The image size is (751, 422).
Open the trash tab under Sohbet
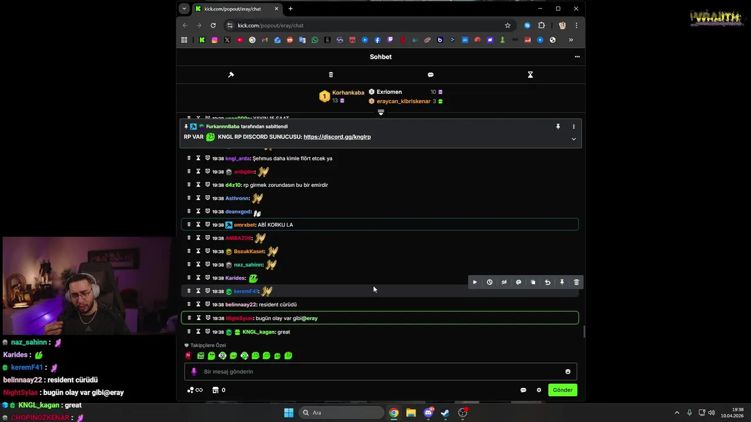coord(331,74)
